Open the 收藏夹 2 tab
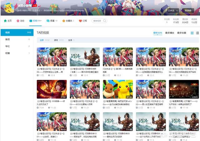Image resolution: width=200 pixels, height=141 pixels. tap(68, 21)
